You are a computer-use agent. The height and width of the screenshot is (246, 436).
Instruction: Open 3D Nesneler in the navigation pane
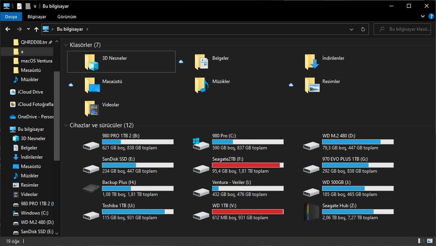point(29,138)
